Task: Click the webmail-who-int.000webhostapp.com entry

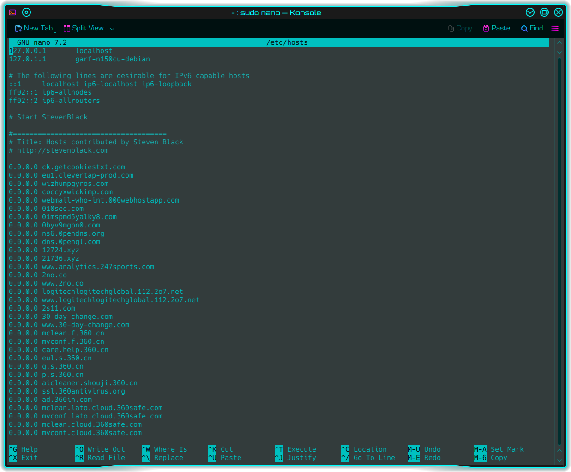Action: pyautogui.click(x=110, y=200)
